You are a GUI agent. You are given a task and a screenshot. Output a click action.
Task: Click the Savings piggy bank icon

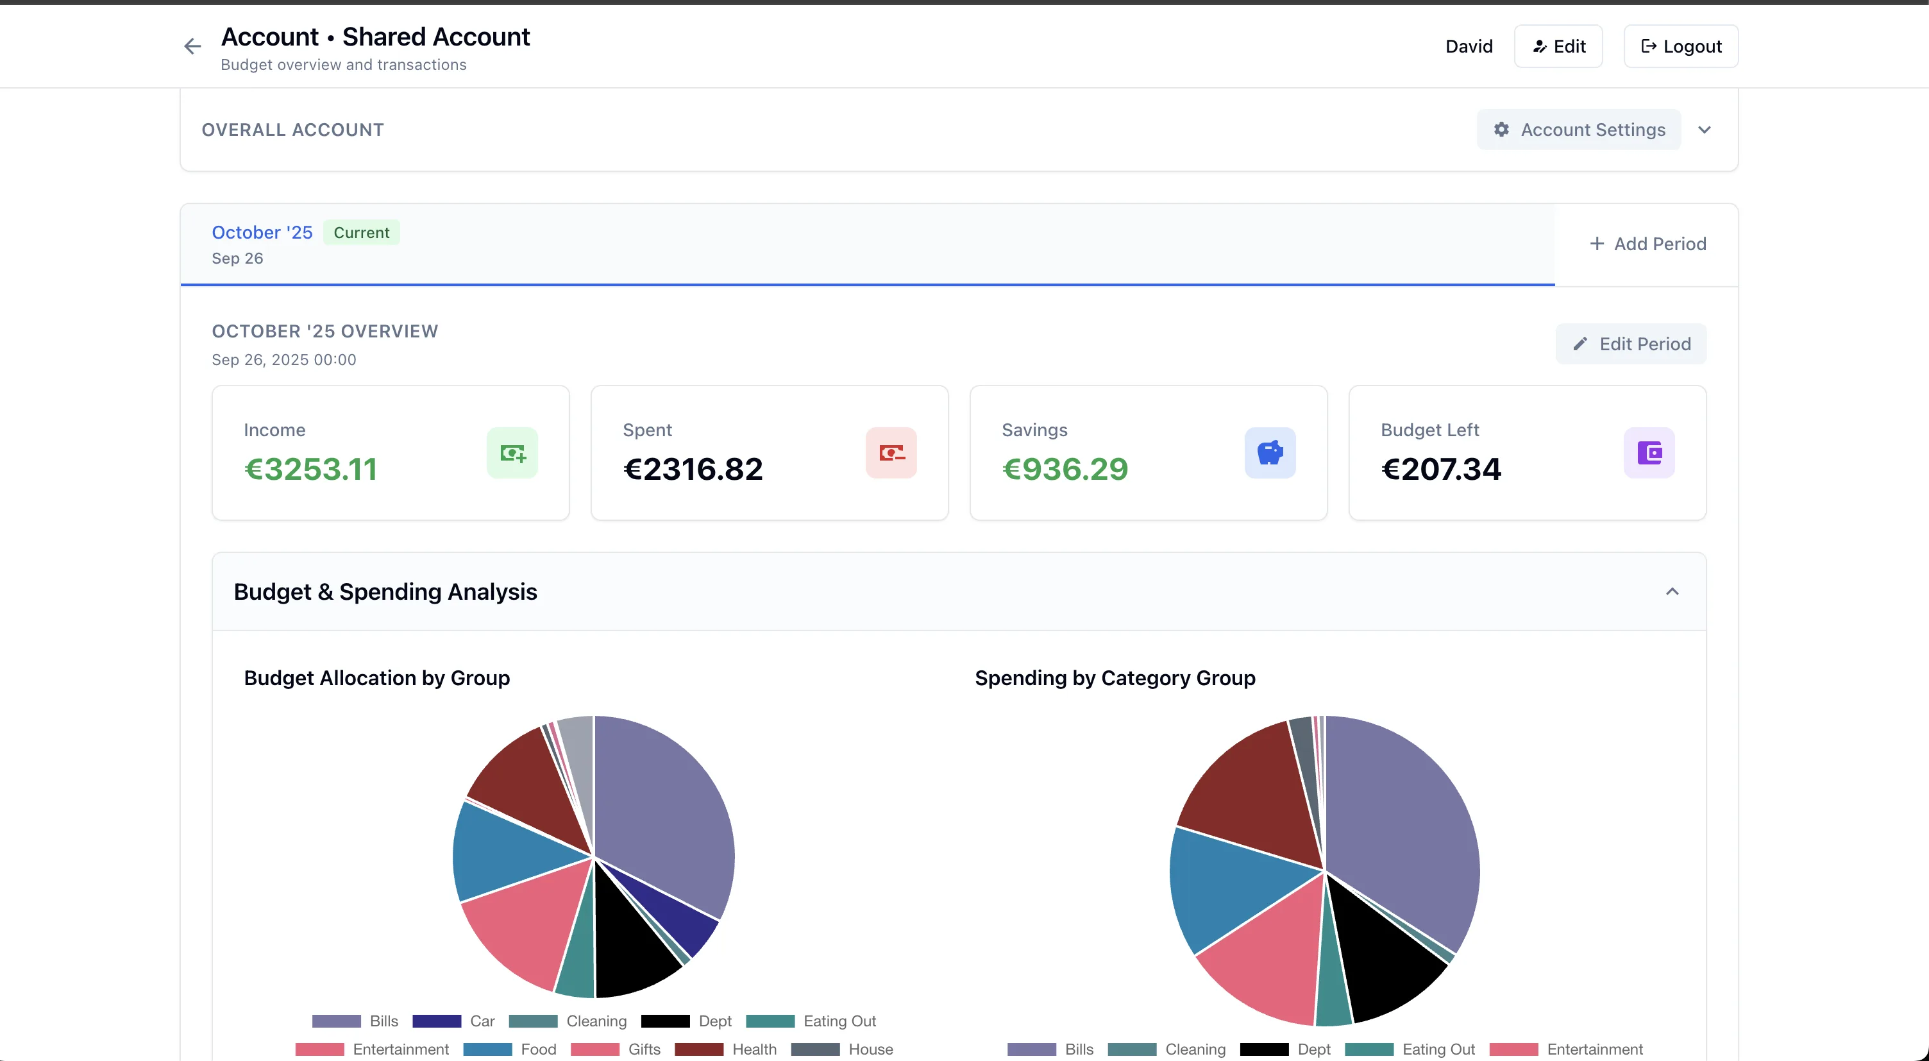coord(1270,453)
